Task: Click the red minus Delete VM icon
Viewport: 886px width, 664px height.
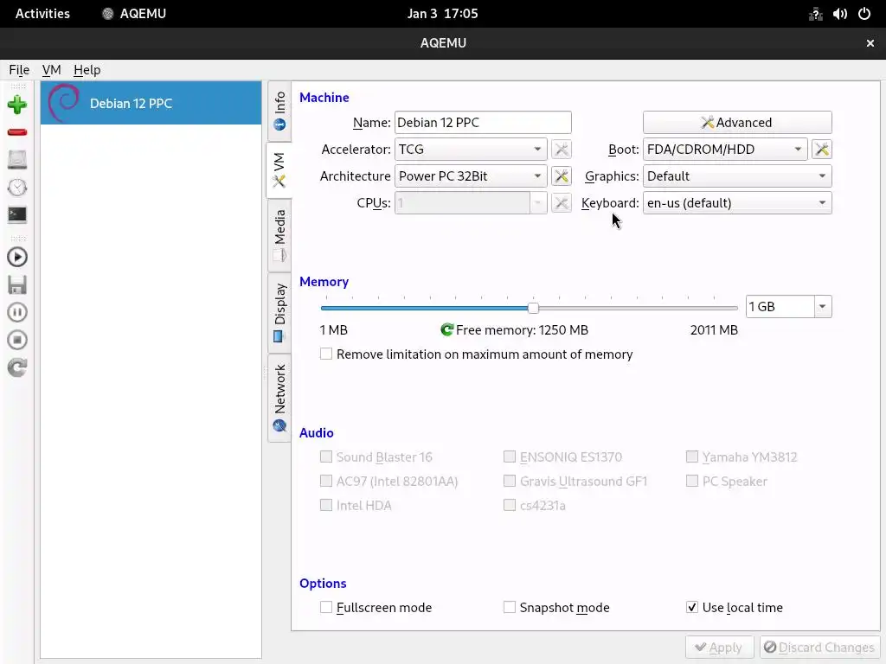Action: click(x=17, y=132)
